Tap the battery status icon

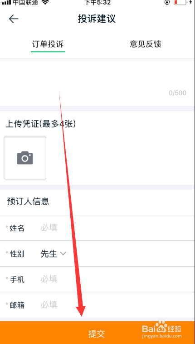pos(180,2)
